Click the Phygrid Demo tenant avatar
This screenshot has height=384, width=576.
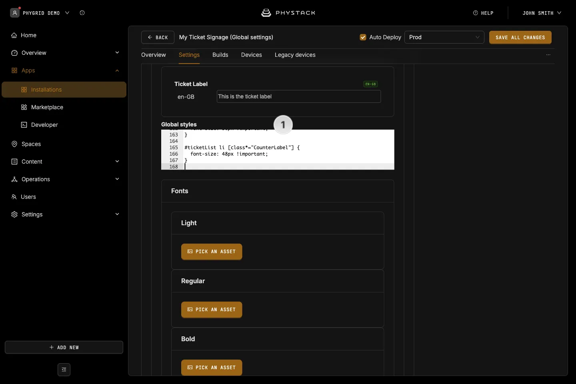point(15,13)
